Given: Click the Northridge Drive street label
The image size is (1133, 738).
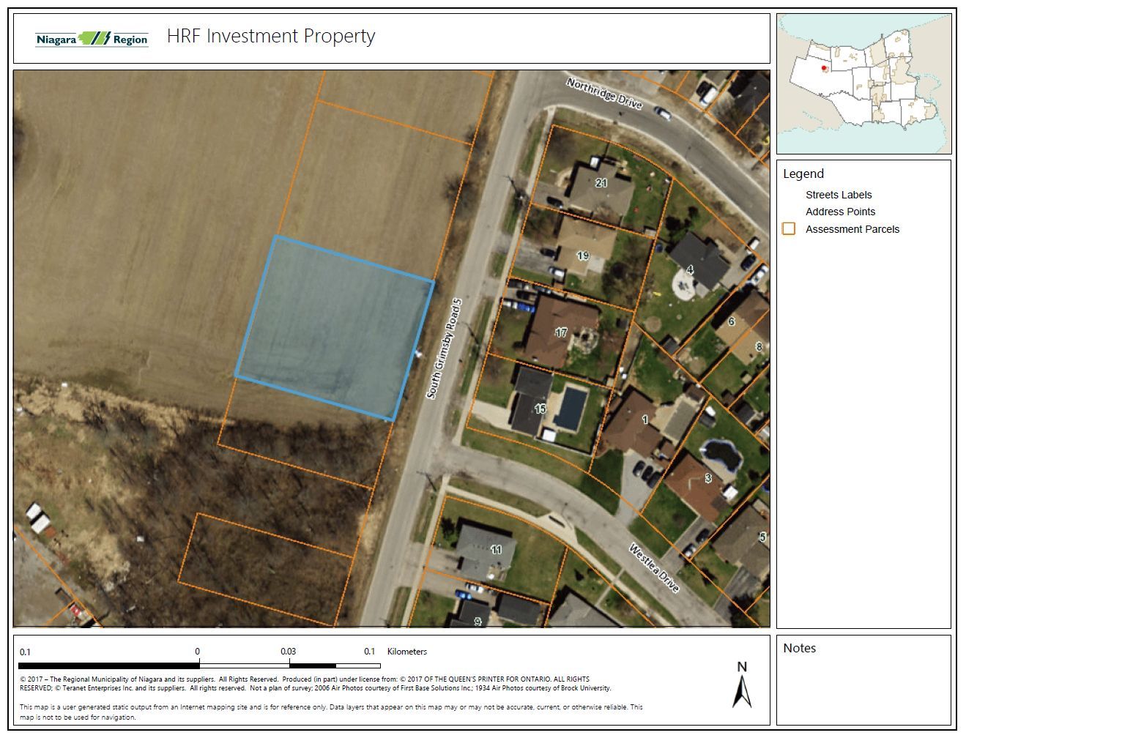Looking at the screenshot, I should pyautogui.click(x=604, y=94).
